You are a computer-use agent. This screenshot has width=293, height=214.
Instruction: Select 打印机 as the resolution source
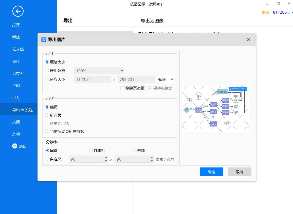click(x=91, y=150)
